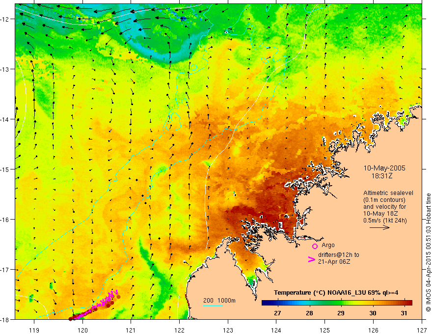The width and height of the screenshot is (432, 334).
Task: Click the latitude axis label -17
Action: point(5,270)
